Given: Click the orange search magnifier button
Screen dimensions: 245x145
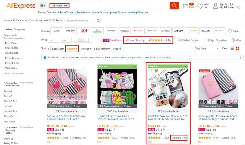Looking at the screenshot, I should 174,6.
